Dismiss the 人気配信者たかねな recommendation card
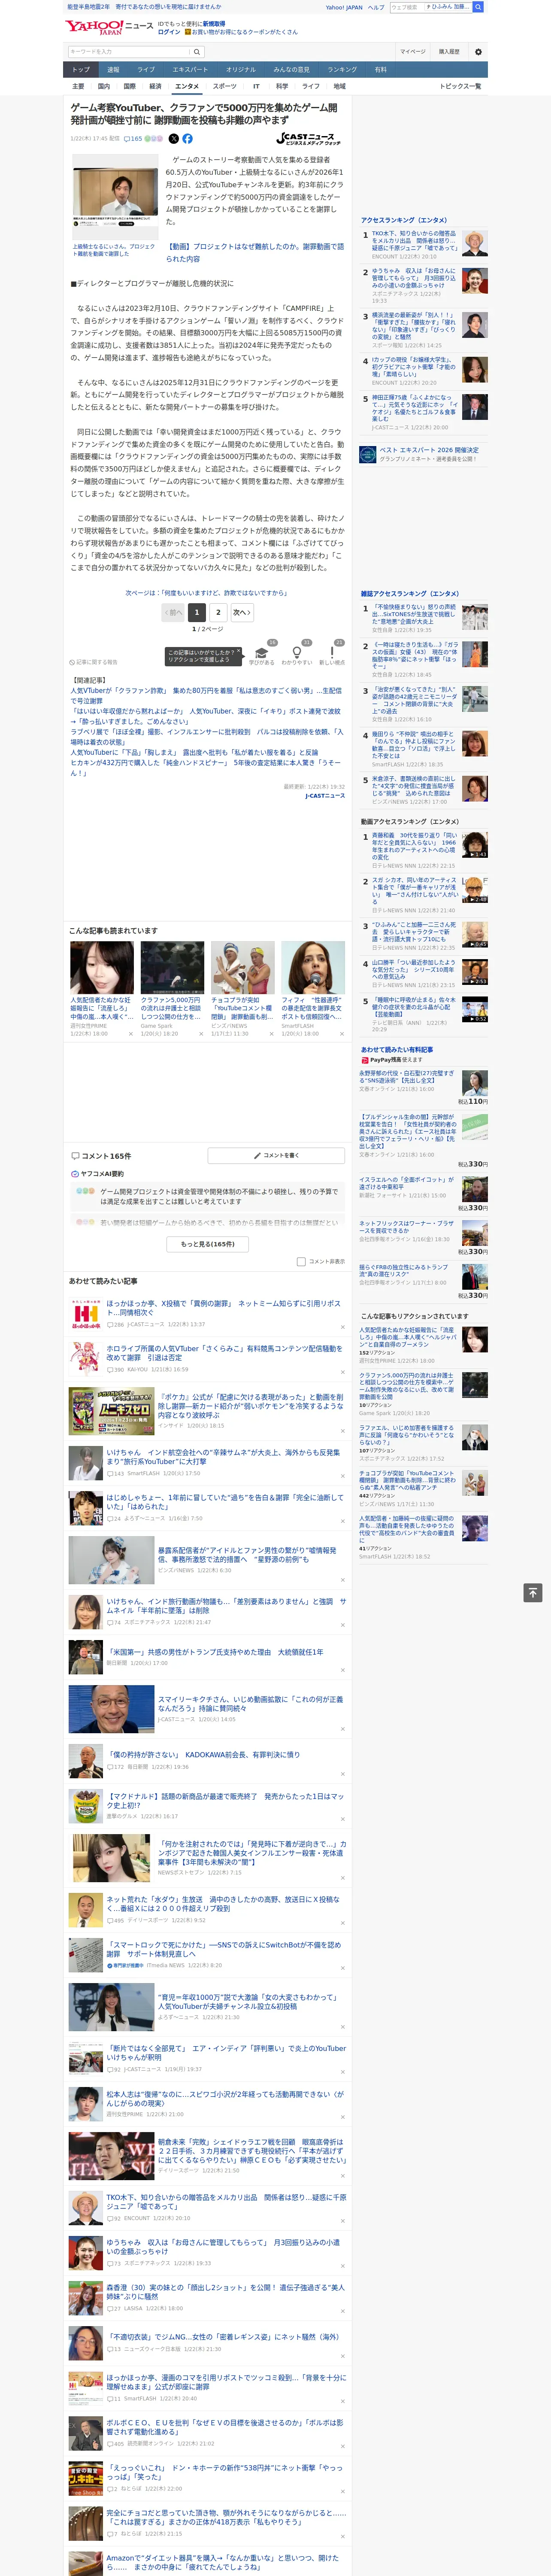The image size is (551, 2576). click(130, 1034)
